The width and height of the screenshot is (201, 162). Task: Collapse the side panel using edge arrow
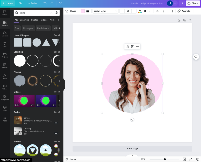click(64, 85)
